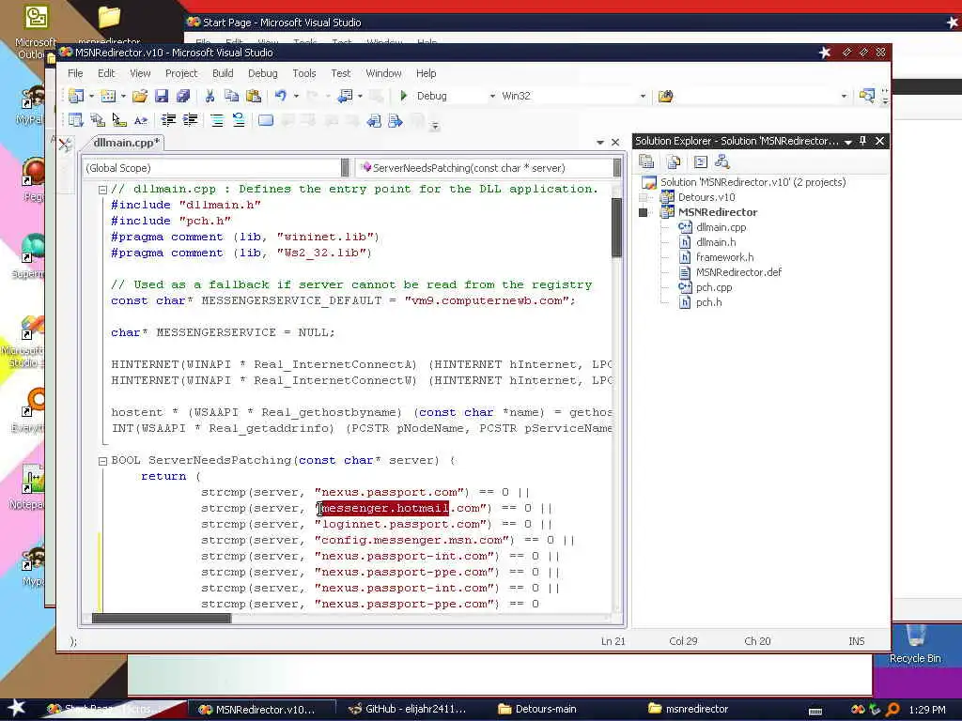Click the View Class Diagram icon
Screen dimensions: 962x721
click(722, 161)
